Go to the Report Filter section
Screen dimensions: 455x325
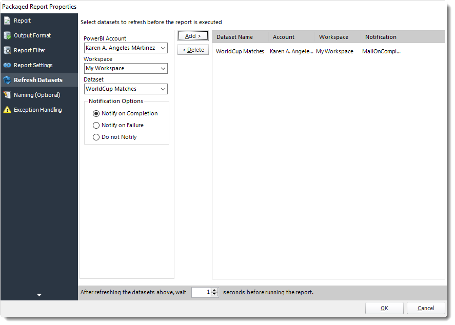pos(39,50)
